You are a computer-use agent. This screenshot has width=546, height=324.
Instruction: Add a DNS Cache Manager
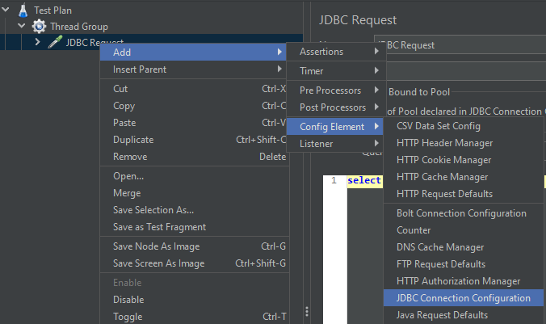coord(464,247)
